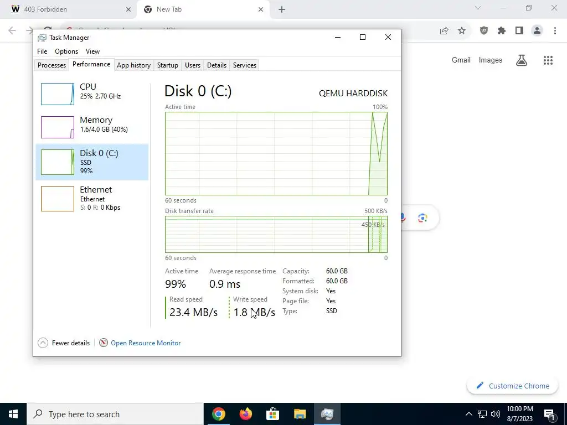Open the Google Images link
Screen dimensions: 567x425
tap(491, 60)
